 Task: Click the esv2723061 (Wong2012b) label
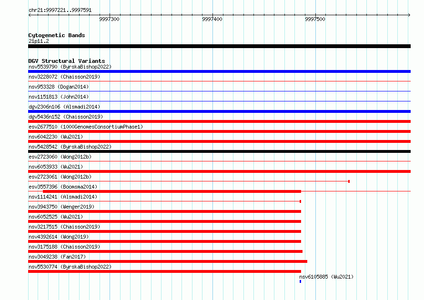pyautogui.click(x=60, y=177)
